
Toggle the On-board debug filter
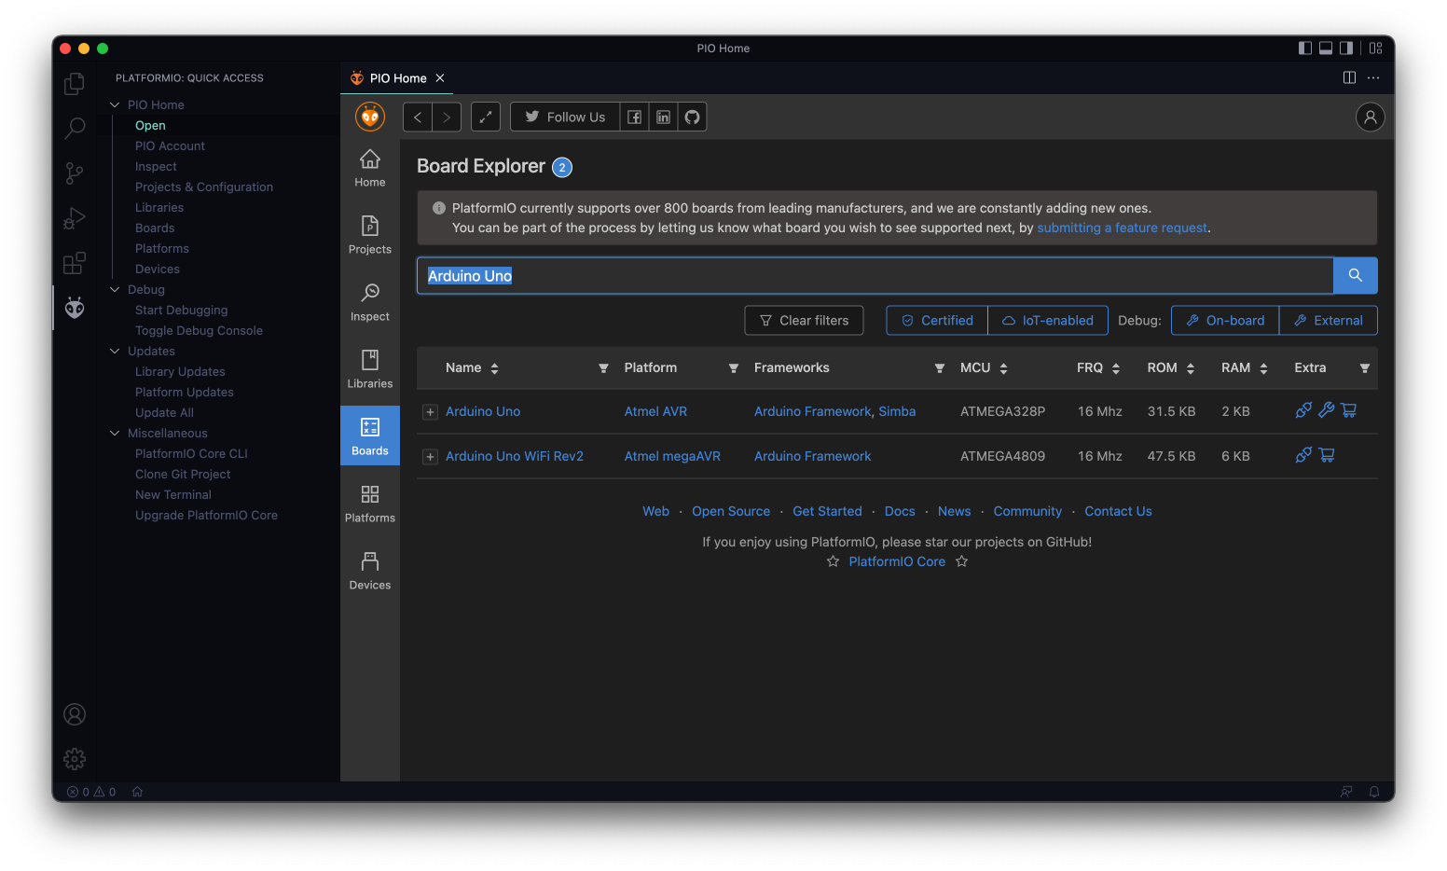(1225, 320)
